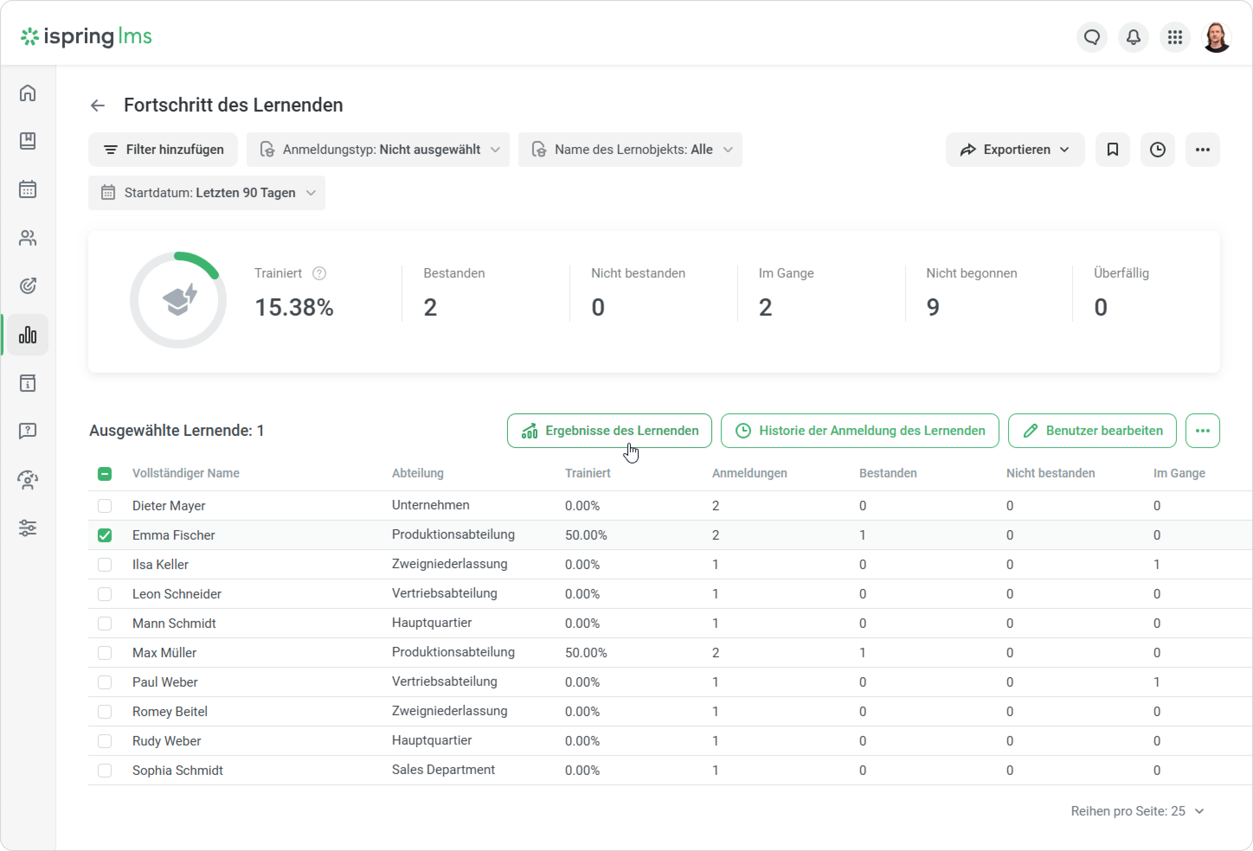The height and width of the screenshot is (851, 1253).
Task: Click the circular Trainiert progress ring
Action: [178, 300]
